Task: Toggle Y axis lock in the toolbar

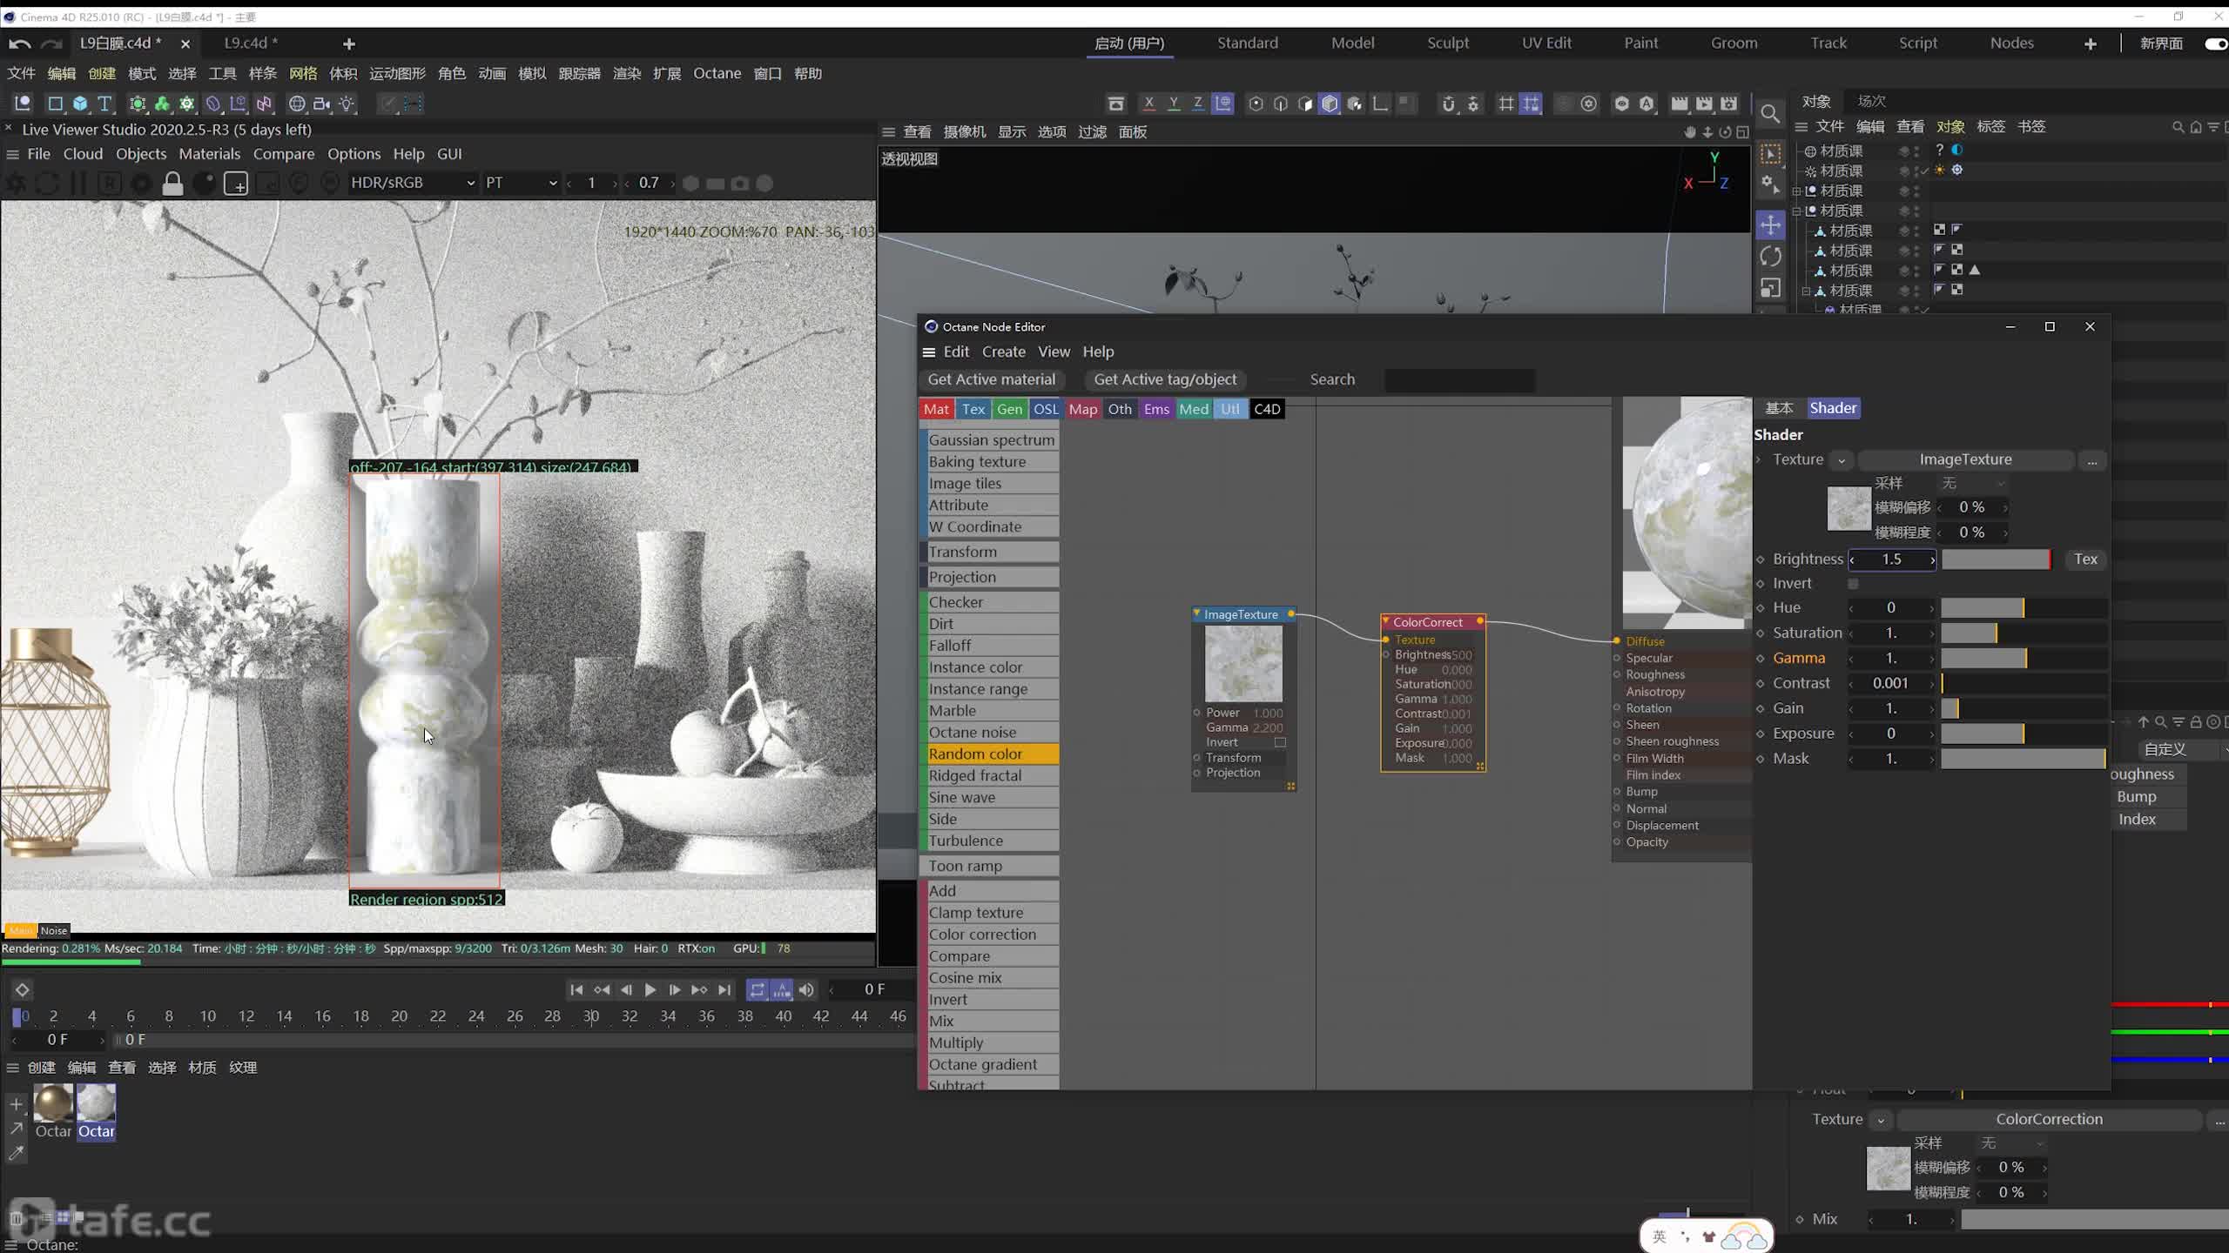Action: coord(1174,104)
